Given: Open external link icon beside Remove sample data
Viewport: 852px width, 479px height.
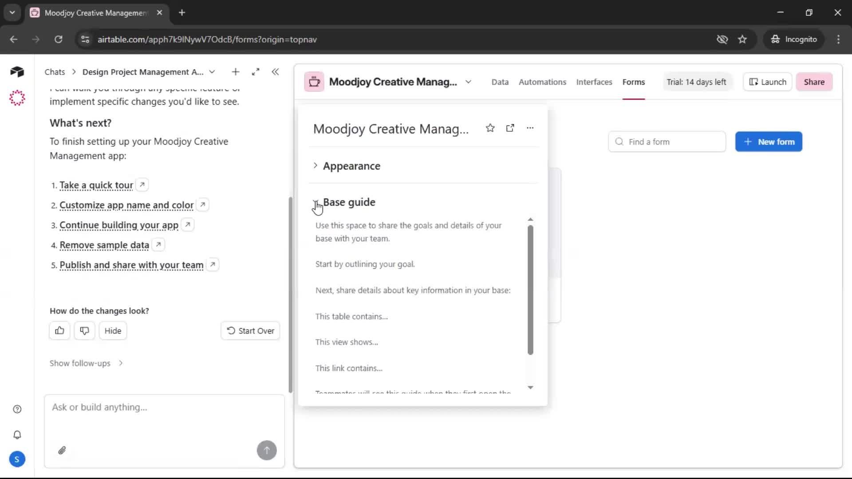Looking at the screenshot, I should pyautogui.click(x=158, y=244).
